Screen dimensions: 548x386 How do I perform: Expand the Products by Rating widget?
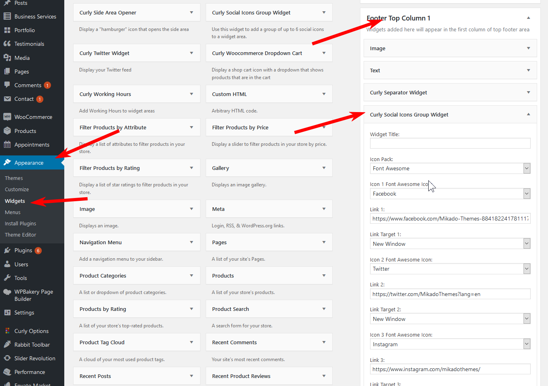[x=192, y=309]
